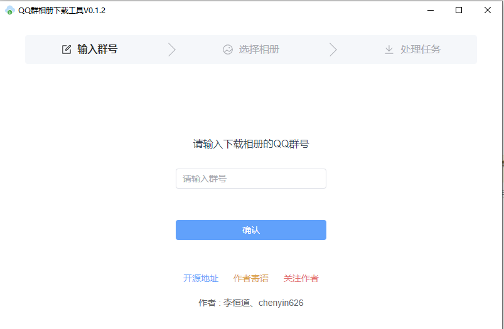Maximize the QQ群相册下载工具 window
This screenshot has width=504, height=329.
[x=459, y=10]
